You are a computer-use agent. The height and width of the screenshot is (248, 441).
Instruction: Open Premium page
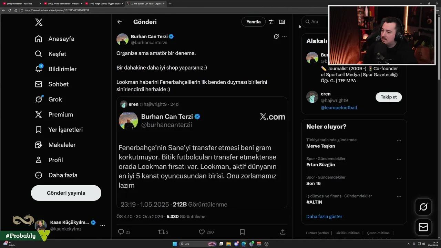(54, 115)
